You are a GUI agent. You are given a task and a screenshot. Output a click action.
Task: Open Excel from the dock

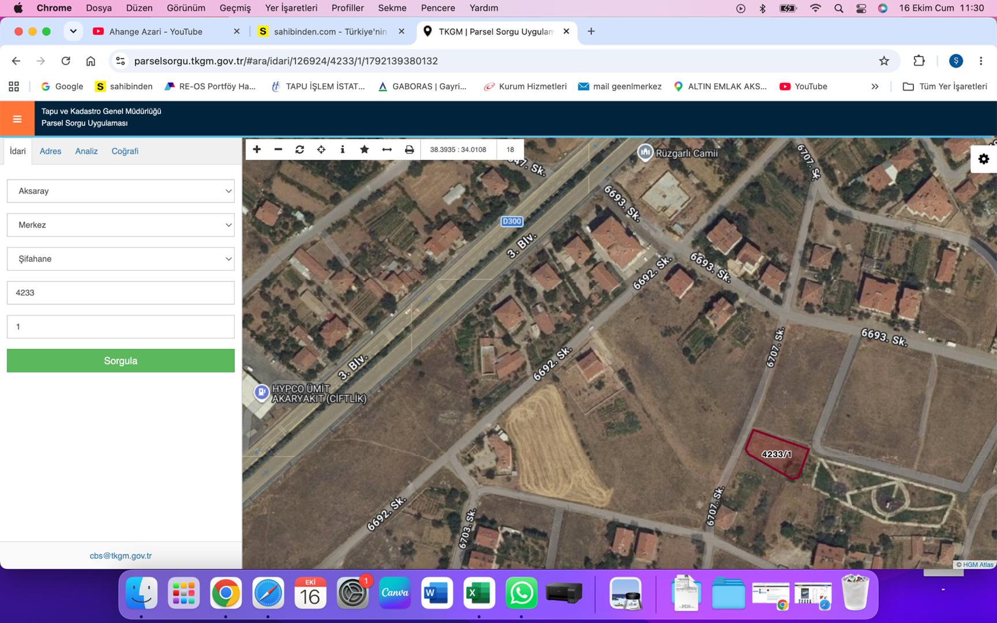pos(479,593)
